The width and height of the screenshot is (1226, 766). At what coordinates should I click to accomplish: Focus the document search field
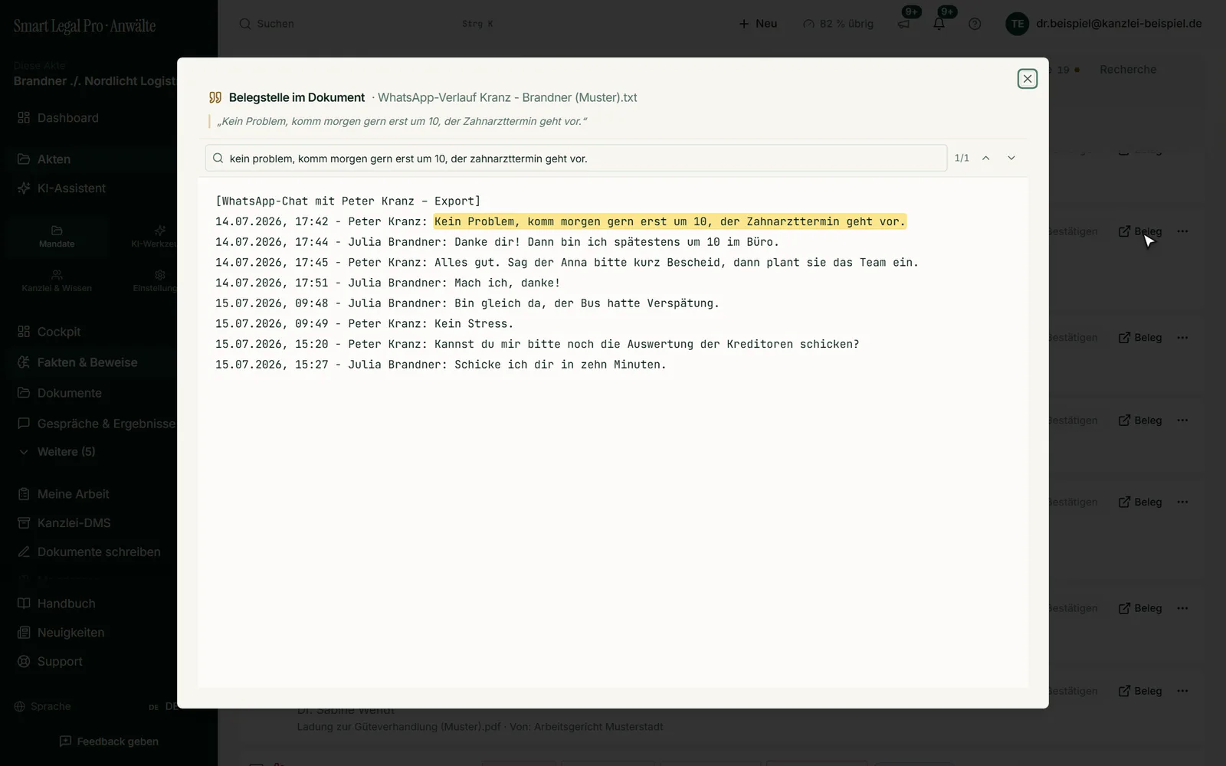coord(576,158)
